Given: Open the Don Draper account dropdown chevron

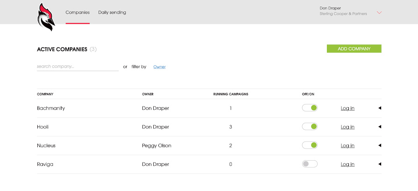Looking at the screenshot, I should pos(379,13).
